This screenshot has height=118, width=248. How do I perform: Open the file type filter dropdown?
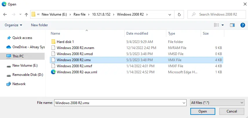[217, 103]
